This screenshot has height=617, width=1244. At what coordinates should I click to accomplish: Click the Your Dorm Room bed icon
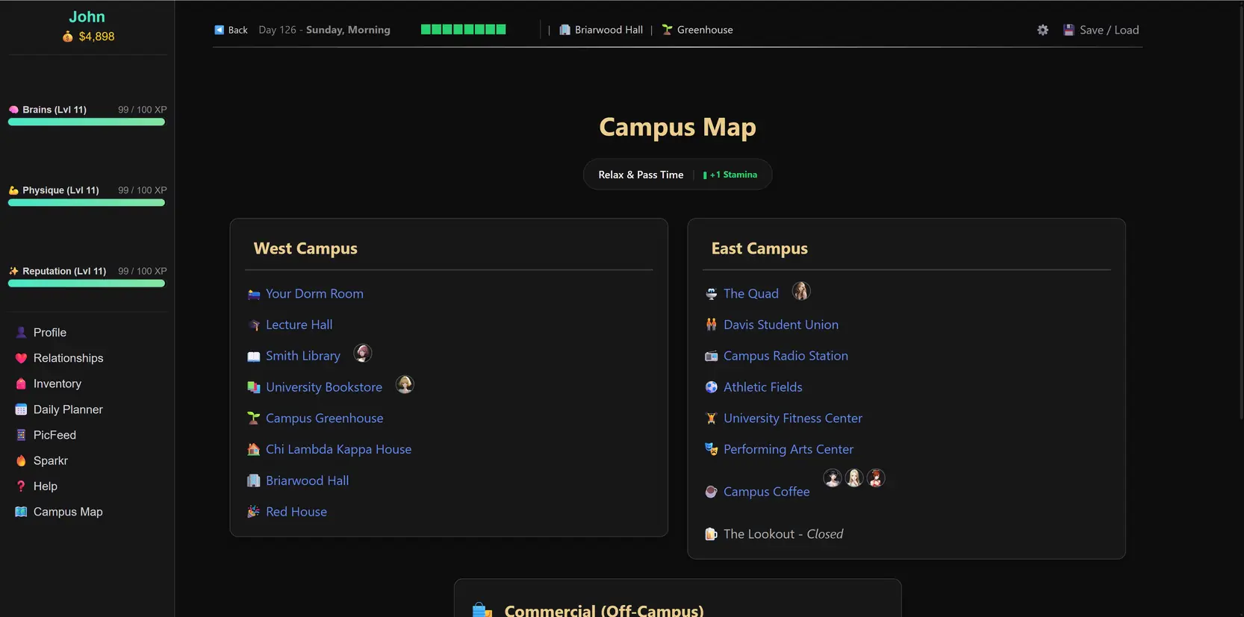click(x=254, y=294)
